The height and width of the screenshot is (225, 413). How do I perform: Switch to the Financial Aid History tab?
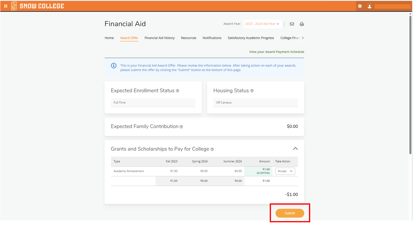(x=159, y=38)
